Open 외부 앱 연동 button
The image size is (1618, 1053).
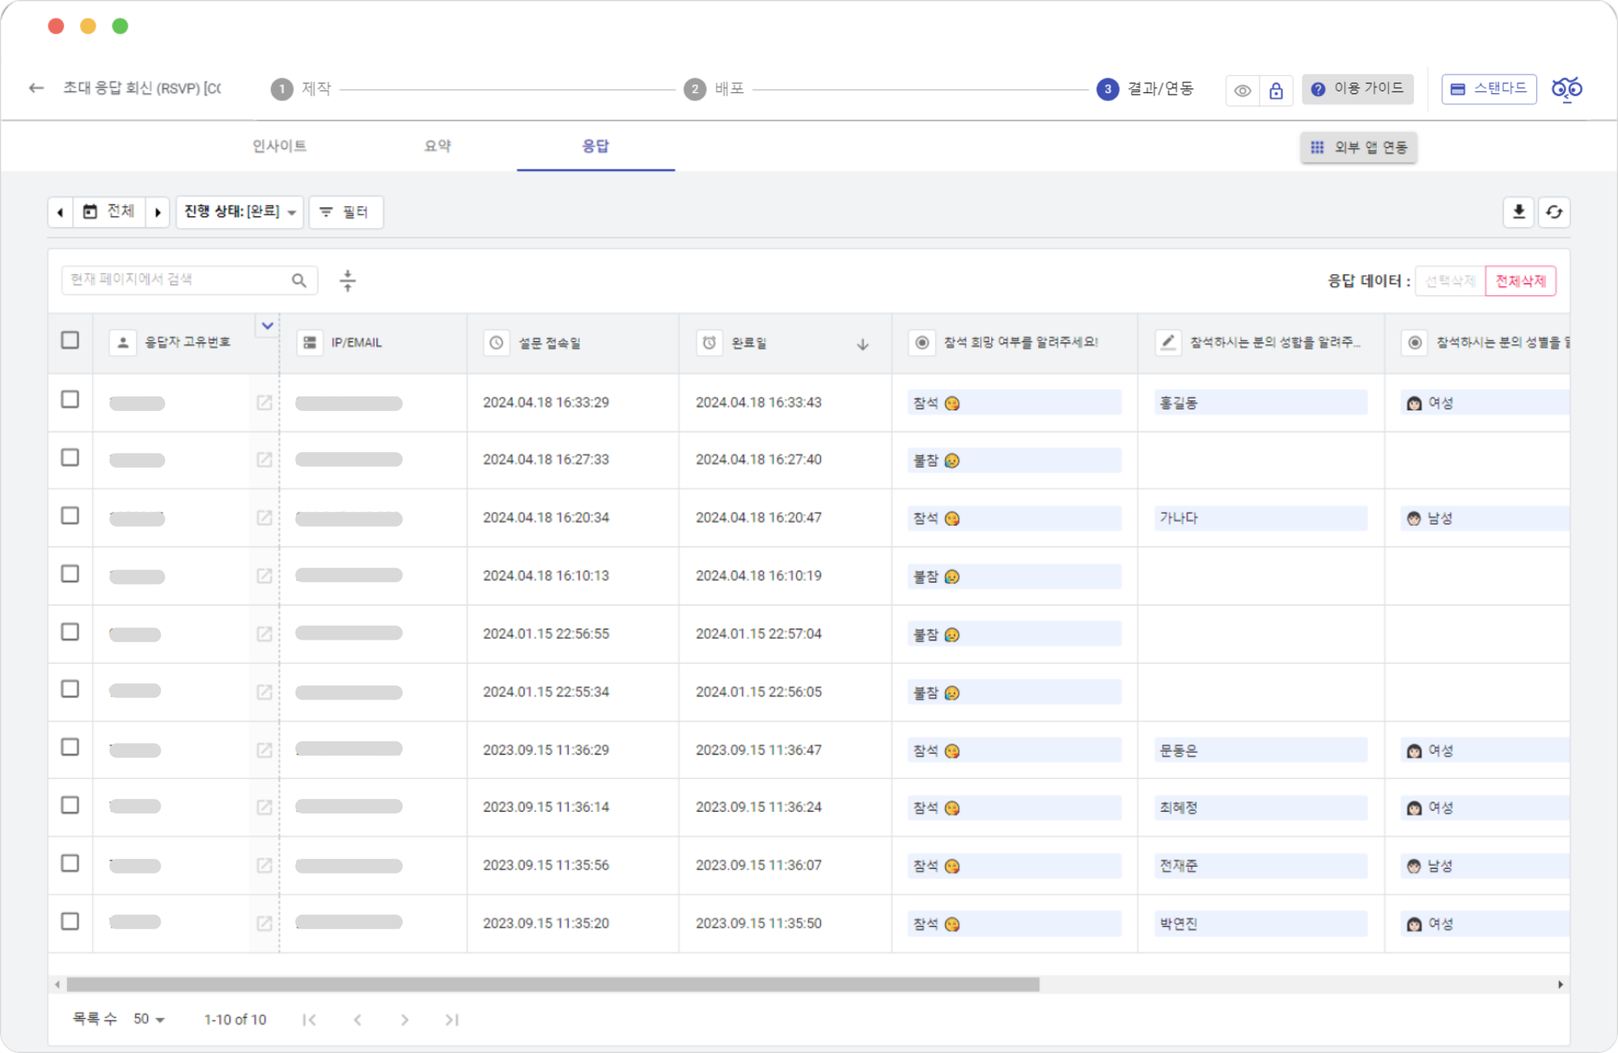(1358, 147)
